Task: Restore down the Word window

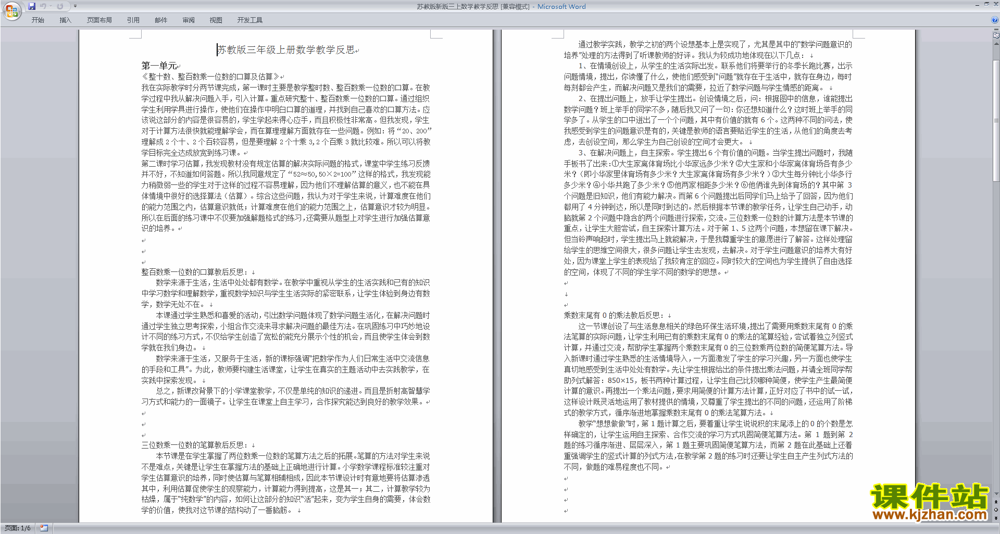Action: coord(986,4)
